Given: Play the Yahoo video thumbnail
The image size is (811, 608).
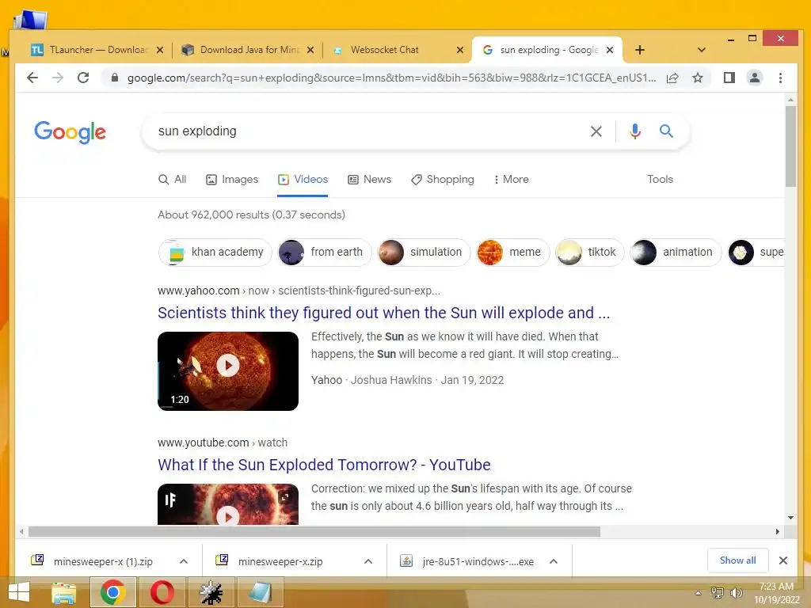Looking at the screenshot, I should tap(228, 371).
